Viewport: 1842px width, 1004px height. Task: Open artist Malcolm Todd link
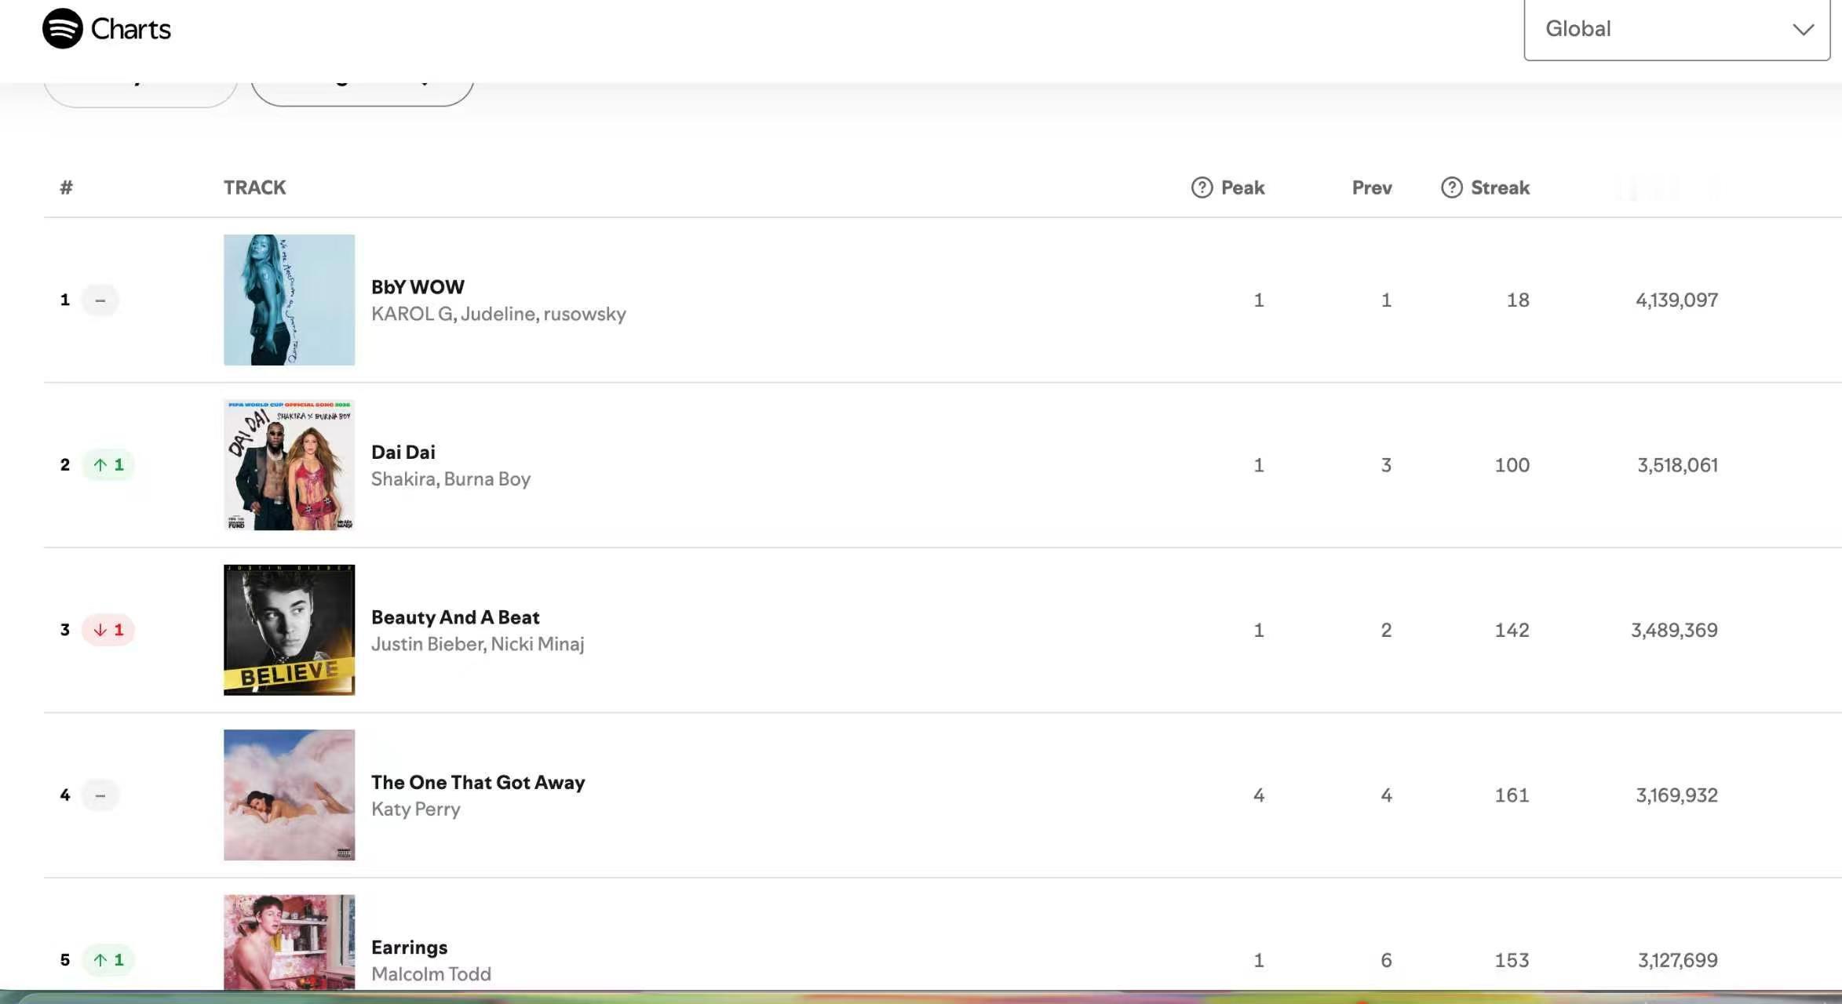click(431, 974)
